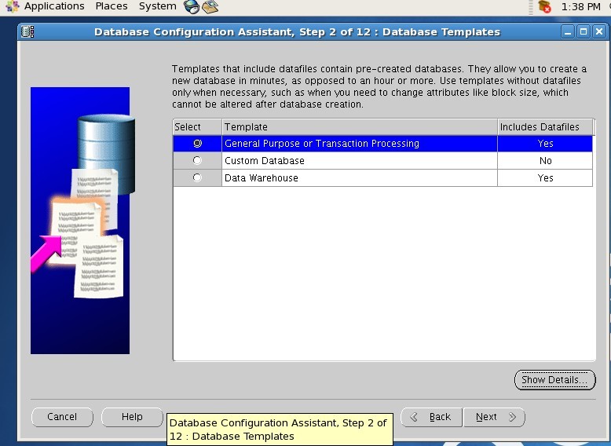The height and width of the screenshot is (446, 611).
Task: Open the Applications menu
Action: [54, 6]
